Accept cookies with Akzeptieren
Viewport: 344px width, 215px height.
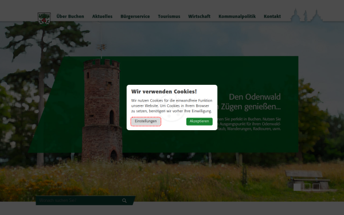(x=200, y=122)
